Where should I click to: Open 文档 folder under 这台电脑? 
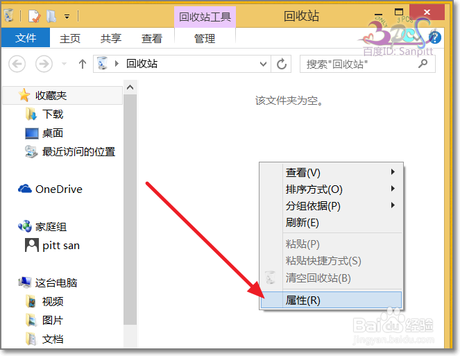click(53, 339)
